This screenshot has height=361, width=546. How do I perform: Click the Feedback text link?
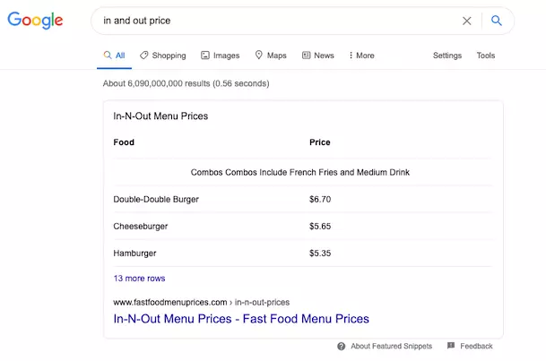tap(476, 346)
